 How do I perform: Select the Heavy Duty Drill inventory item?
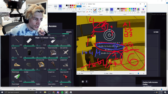tap(65, 77)
